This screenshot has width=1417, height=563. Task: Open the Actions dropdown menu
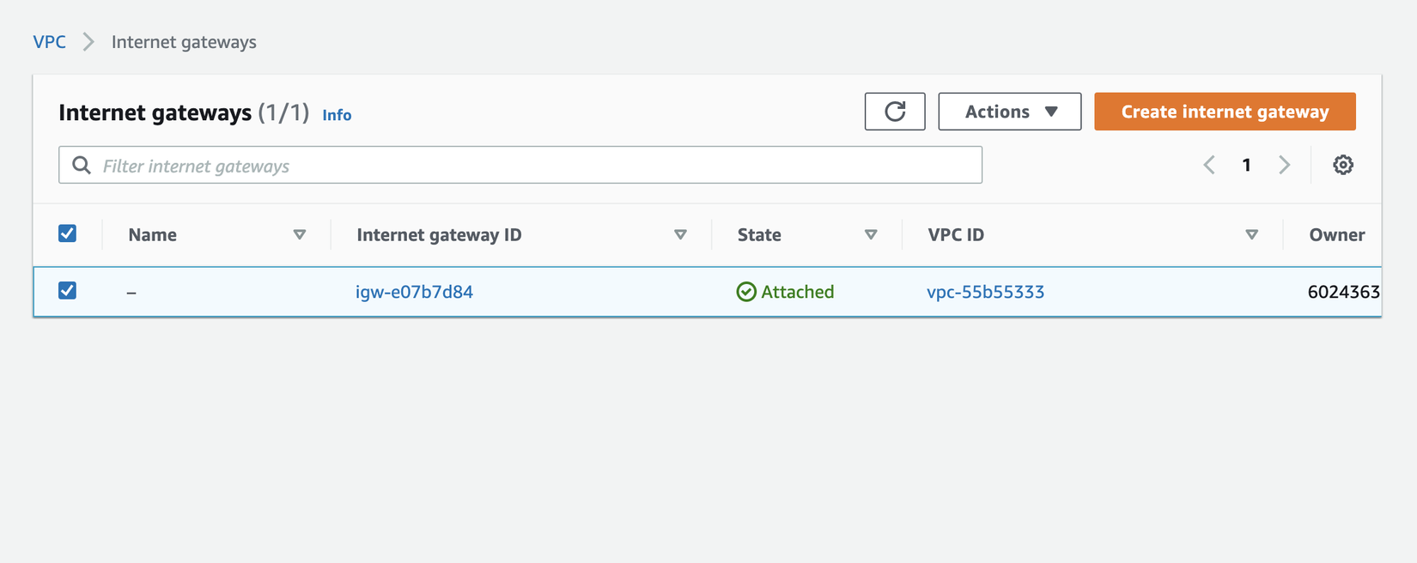[x=1009, y=112]
